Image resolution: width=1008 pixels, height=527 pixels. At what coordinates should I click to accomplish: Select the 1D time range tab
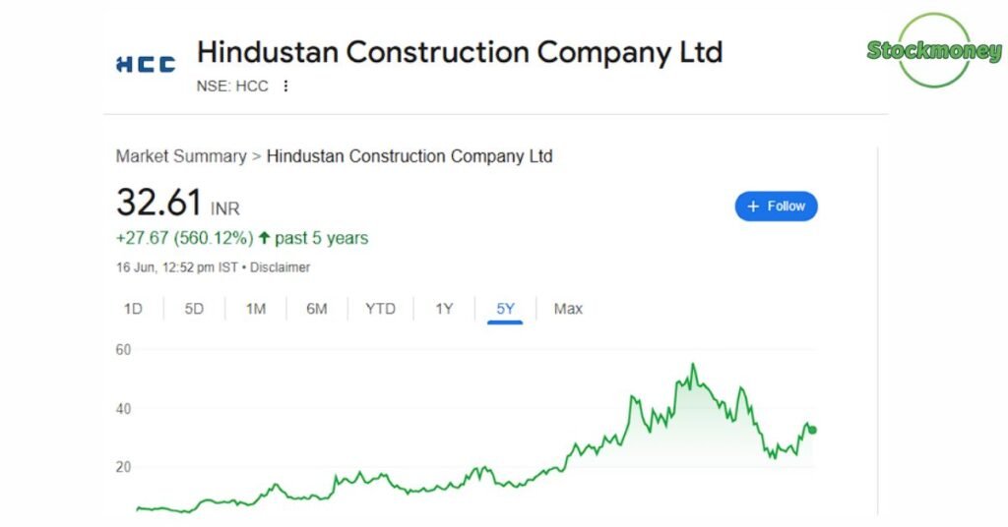click(133, 309)
